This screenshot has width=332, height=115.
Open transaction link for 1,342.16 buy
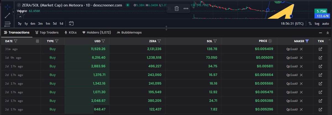click(x=320, y=83)
